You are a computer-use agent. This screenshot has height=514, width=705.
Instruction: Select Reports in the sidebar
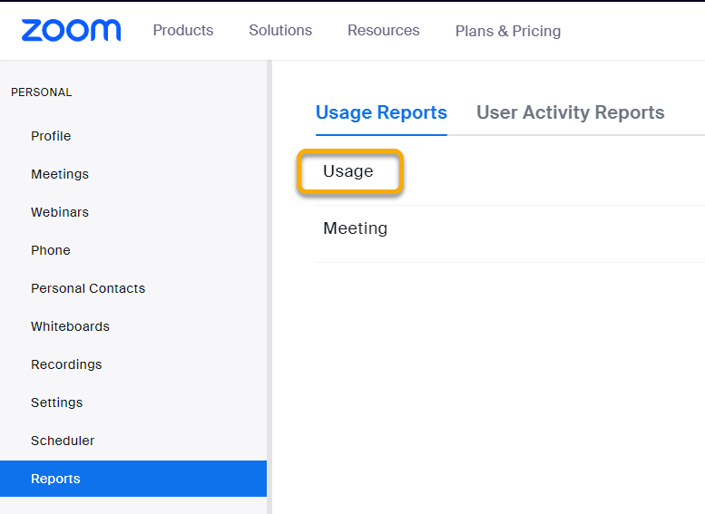point(133,479)
